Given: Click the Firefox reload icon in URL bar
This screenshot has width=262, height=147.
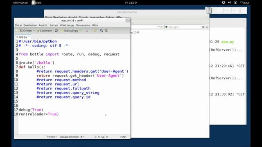Looking at the screenshot, I should point(161,27).
